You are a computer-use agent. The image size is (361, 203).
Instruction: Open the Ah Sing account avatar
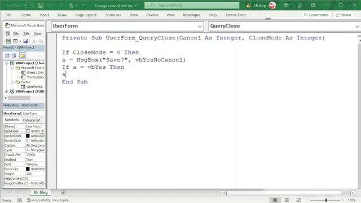(272, 5)
